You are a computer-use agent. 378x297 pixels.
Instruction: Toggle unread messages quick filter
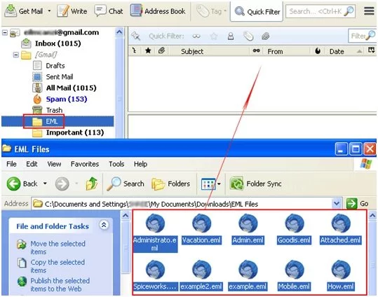tap(196, 36)
